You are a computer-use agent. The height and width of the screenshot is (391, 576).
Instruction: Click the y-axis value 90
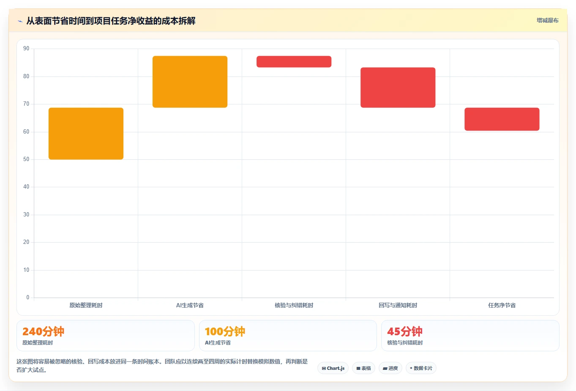26,49
